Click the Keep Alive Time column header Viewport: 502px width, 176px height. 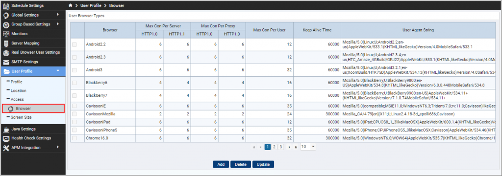[317, 30]
